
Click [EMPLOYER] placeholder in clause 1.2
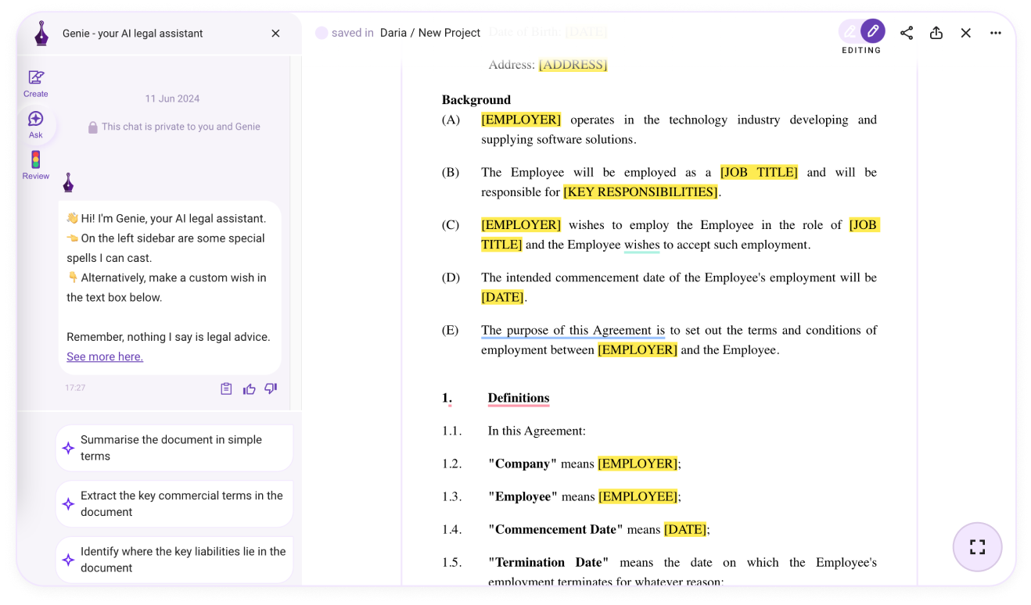point(638,464)
